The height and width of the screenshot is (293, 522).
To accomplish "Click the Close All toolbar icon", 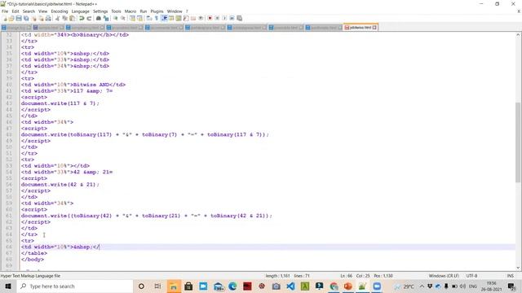I will tap(41, 18).
